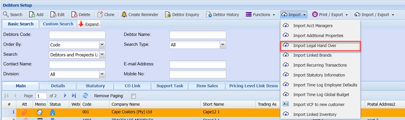Expand the Search Type dropdown

click(x=223, y=45)
